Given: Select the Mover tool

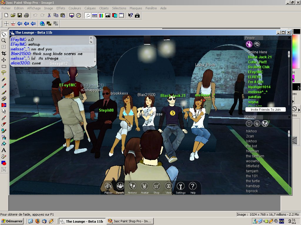Looking at the screenshot, I should [4, 60].
